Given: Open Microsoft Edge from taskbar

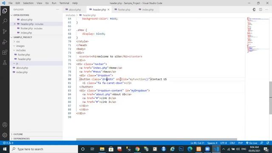Looking at the screenshot, I should pyautogui.click(x=190, y=149).
